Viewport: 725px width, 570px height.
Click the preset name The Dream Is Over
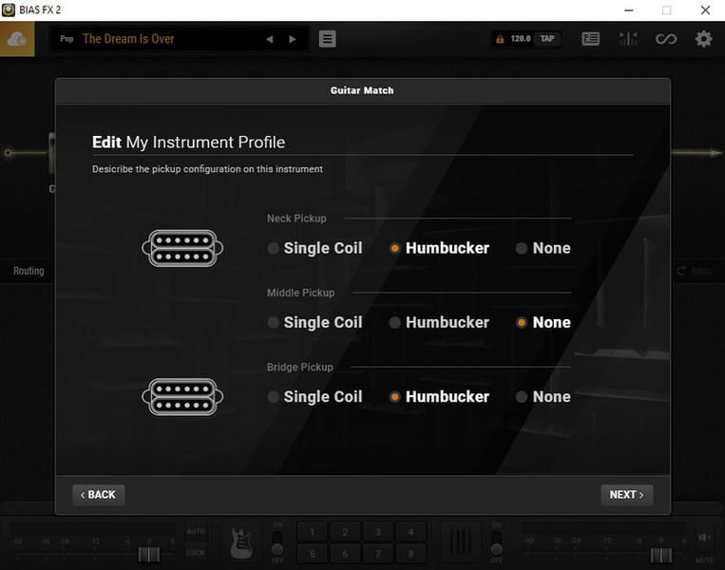click(128, 39)
